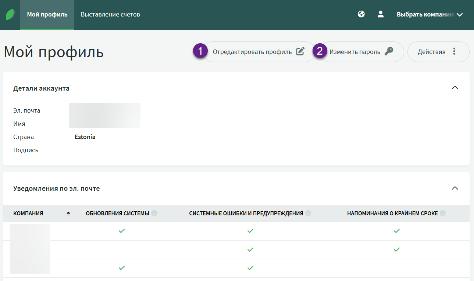This screenshot has width=474, height=281.
Task: Open the Выставление счетов tab
Action: 110,15
